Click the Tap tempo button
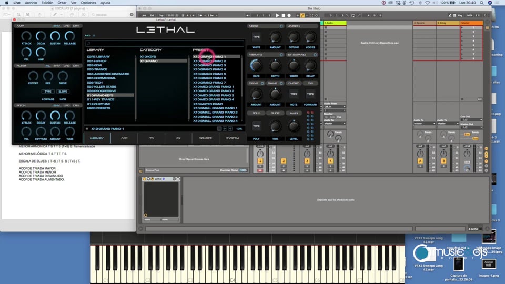Viewport: 505px width, 284px height. [161, 15]
